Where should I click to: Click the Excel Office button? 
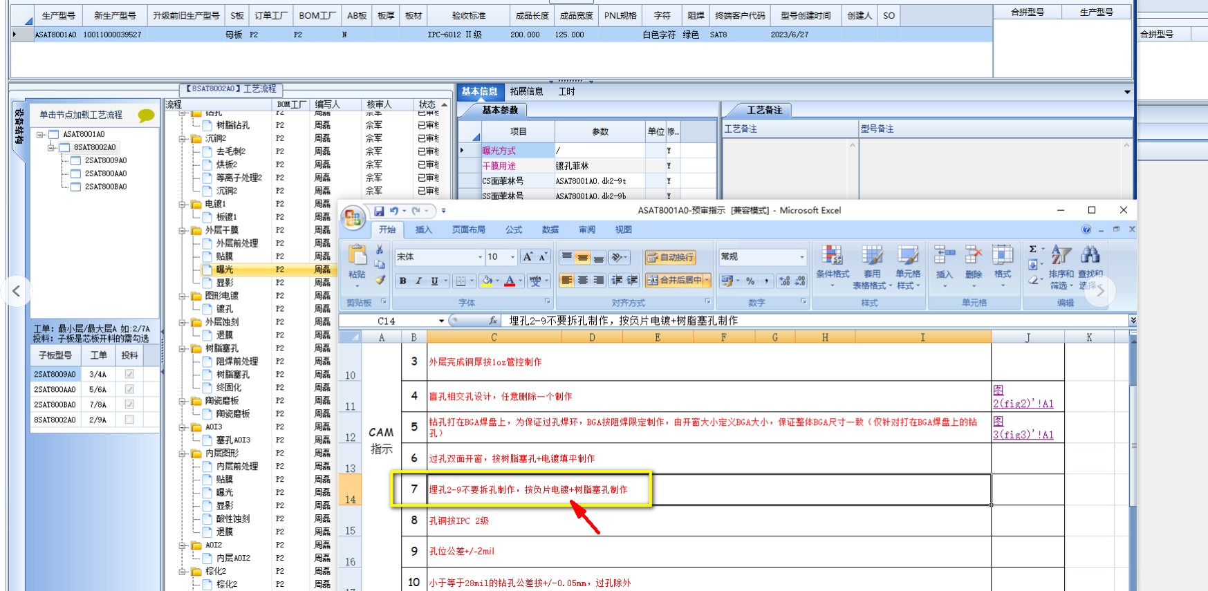tap(353, 218)
